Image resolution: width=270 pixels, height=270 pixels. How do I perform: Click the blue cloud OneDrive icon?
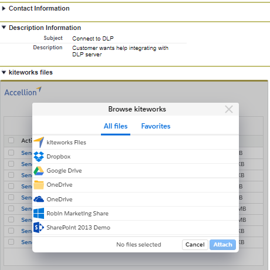click(x=39, y=199)
